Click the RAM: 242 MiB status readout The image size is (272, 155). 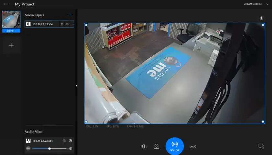point(135,127)
